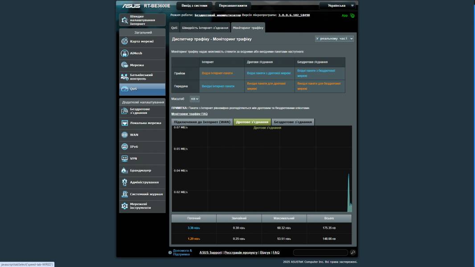
Task: Open the Ukrainian language dropdown
Action: click(338, 5)
